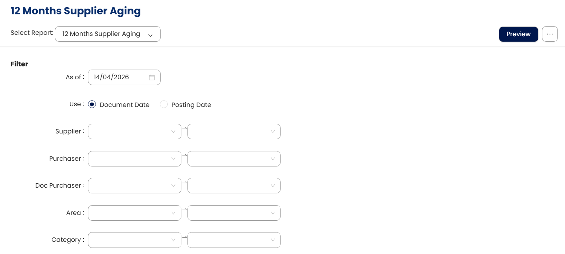This screenshot has width=565, height=254.
Task: Expand the Purchaser from dropdown
Action: click(x=134, y=159)
